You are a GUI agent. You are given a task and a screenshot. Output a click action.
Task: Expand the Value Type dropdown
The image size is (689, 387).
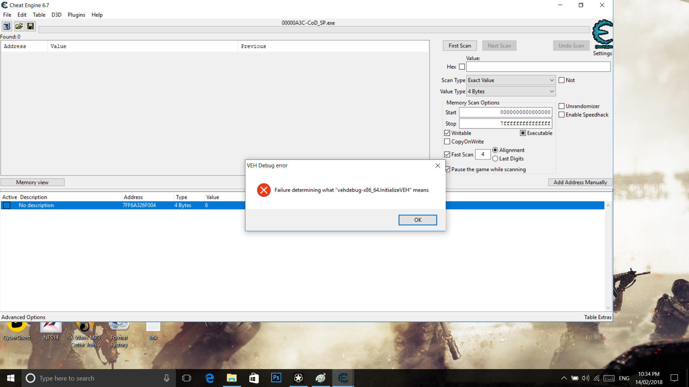point(511,91)
